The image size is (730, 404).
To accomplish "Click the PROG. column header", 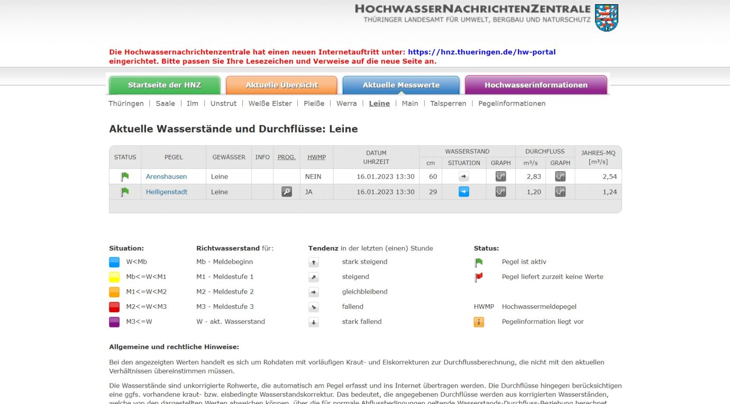I will (x=287, y=157).
